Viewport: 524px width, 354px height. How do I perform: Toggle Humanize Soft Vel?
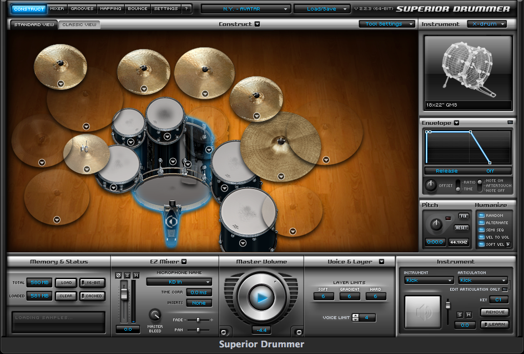pos(482,245)
